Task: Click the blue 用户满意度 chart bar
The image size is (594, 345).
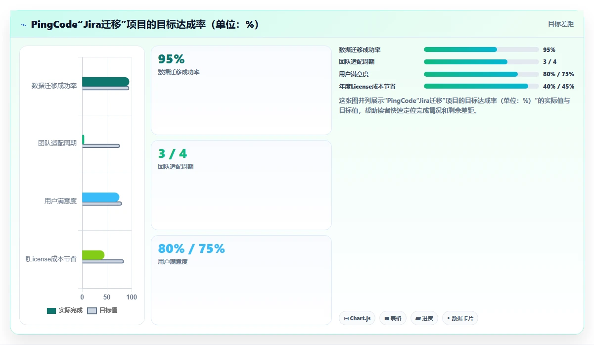Action: pos(100,197)
